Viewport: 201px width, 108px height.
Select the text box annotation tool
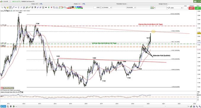click(43, 7)
